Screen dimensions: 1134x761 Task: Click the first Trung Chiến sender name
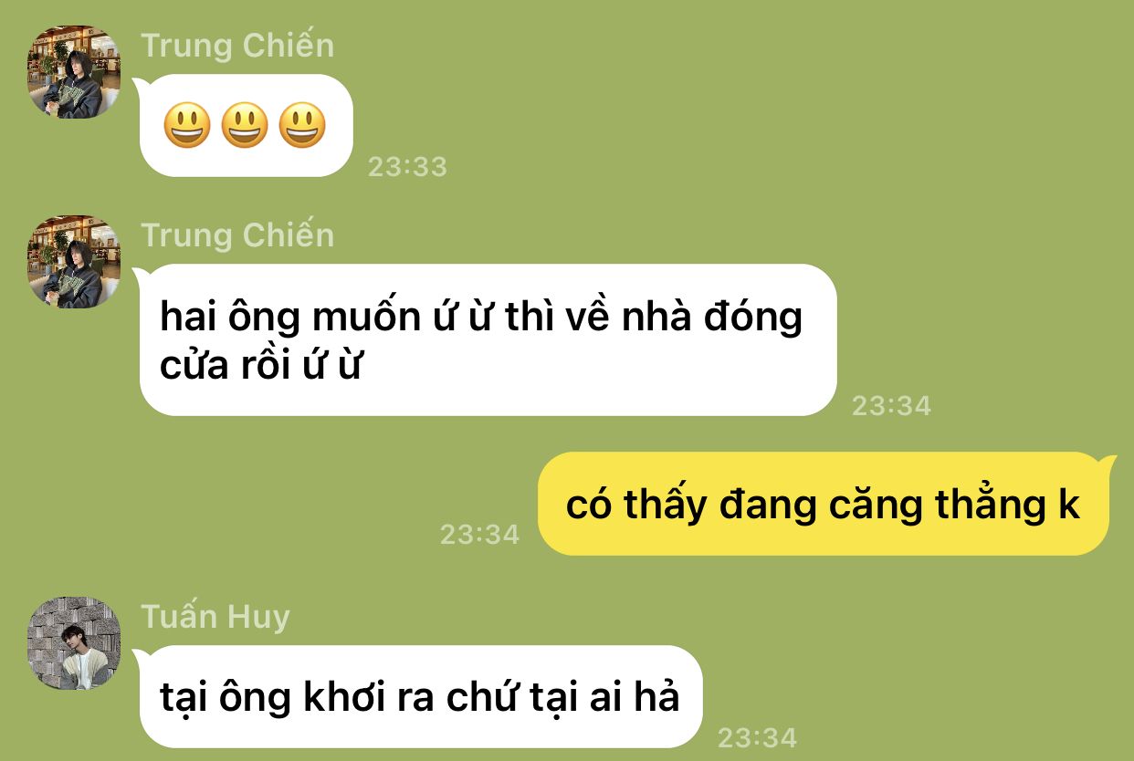(x=237, y=45)
